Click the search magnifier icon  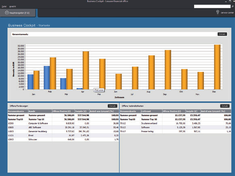coord(233,6)
